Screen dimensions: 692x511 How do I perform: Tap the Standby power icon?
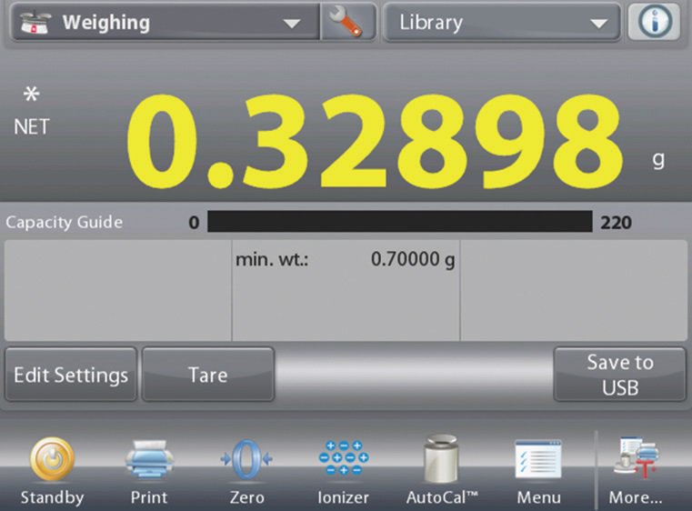(x=52, y=459)
